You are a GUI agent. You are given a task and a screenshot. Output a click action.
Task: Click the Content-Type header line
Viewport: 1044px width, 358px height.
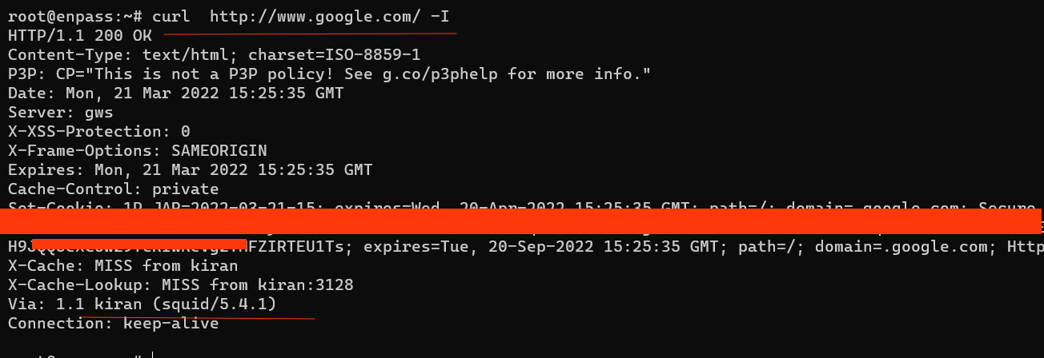click(x=215, y=54)
